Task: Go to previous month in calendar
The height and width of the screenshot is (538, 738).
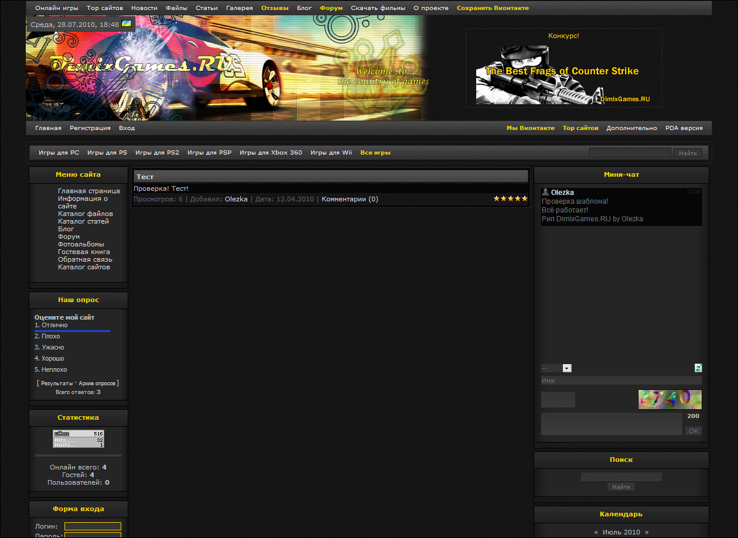Action: point(596,532)
